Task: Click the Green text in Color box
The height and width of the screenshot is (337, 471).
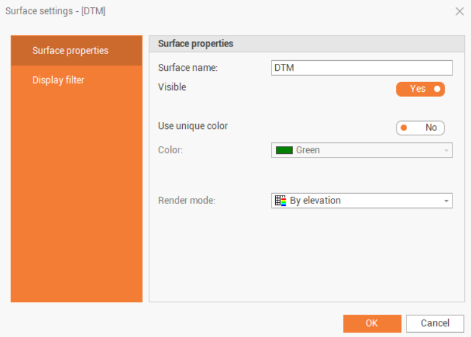Action: pos(308,150)
